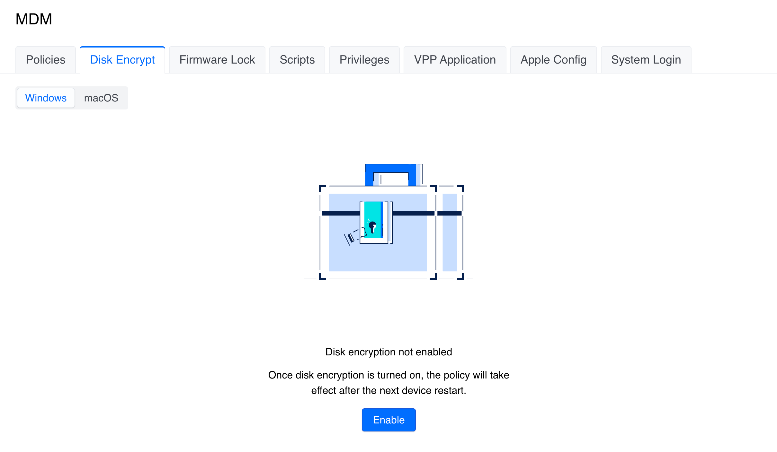The height and width of the screenshot is (452, 777).
Task: Open the Privileges tab
Action: (x=364, y=60)
